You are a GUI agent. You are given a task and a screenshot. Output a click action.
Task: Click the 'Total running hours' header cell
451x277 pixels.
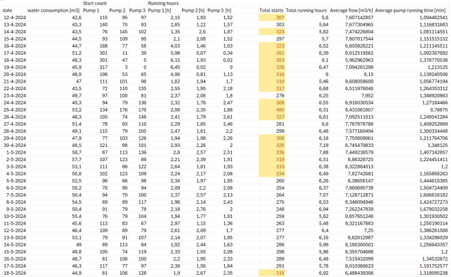point(306,10)
